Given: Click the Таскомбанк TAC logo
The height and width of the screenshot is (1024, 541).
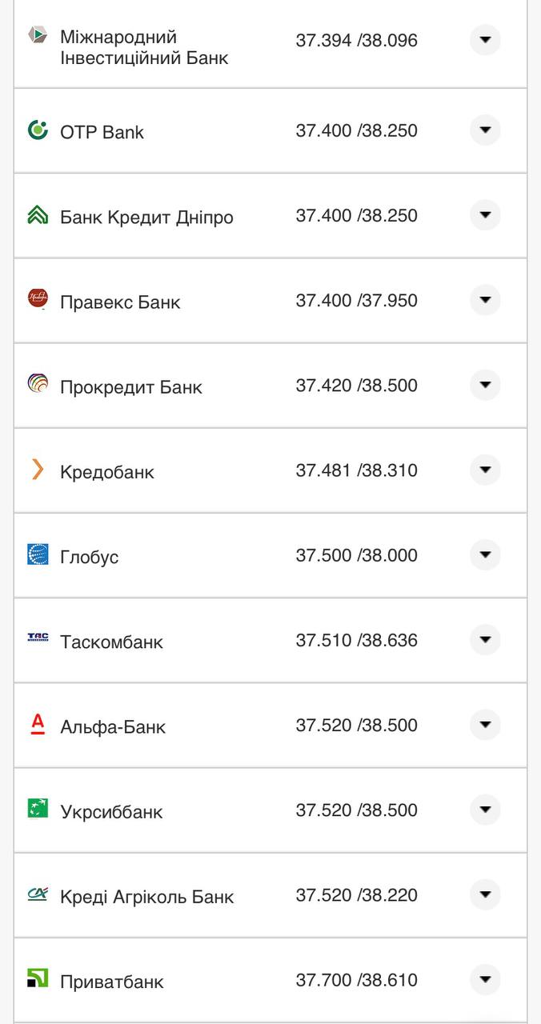Looking at the screenshot, I should [38, 638].
